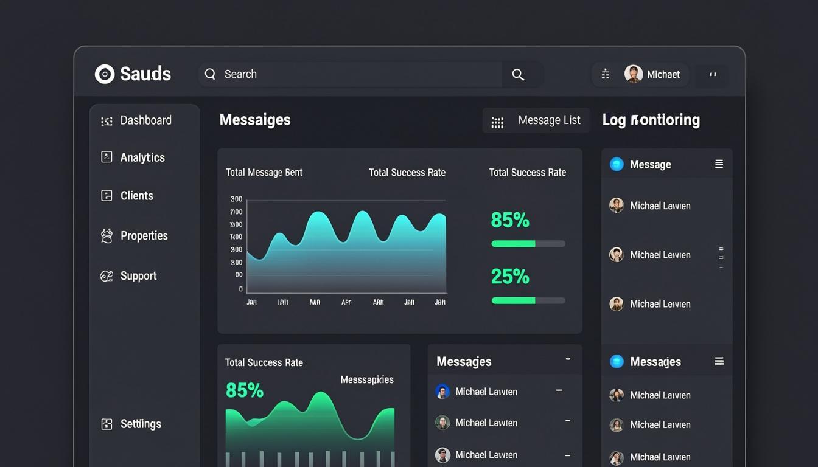
Task: Click the 25% success rate value
Action: [510, 277]
